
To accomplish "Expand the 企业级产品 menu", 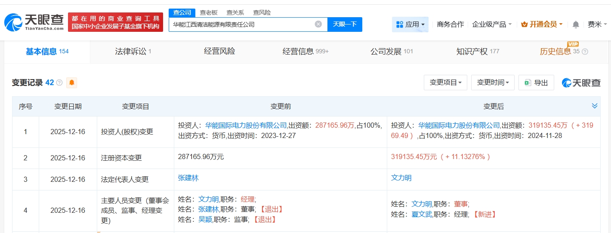I will [492, 25].
